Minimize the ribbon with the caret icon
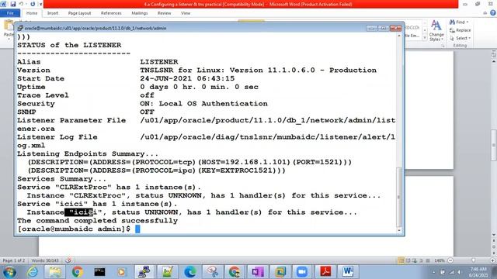Image resolution: width=497 pixels, height=279 pixels. pos(485,13)
